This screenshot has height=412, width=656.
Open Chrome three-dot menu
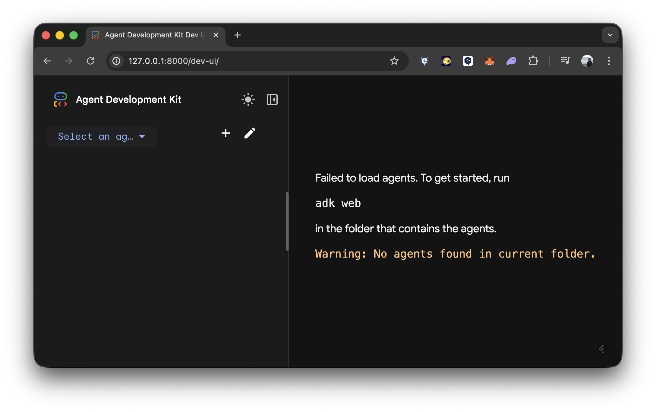(x=609, y=61)
